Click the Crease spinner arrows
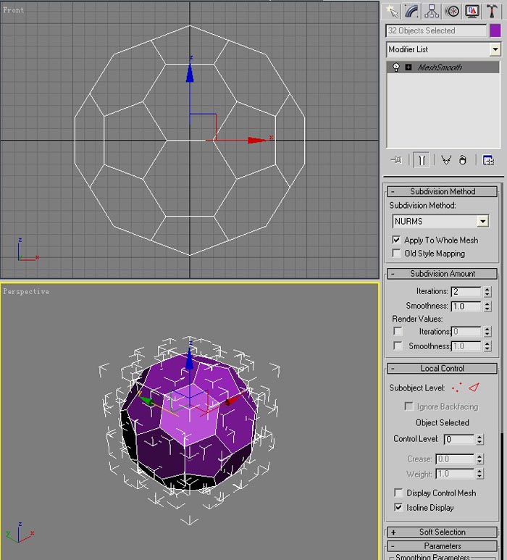This screenshot has height=560, width=507. [x=480, y=459]
